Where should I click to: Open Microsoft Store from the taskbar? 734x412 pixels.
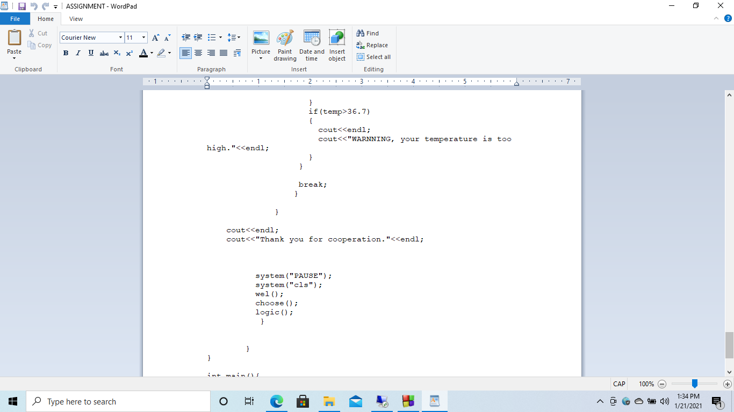303,401
